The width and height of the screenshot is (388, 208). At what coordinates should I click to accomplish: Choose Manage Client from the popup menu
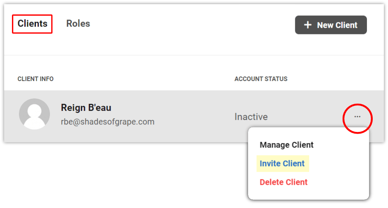click(286, 145)
